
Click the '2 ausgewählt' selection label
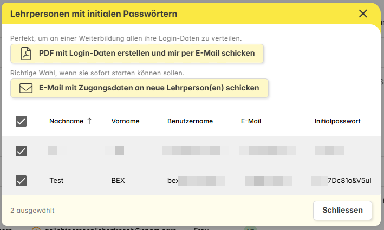pyautogui.click(x=32, y=210)
